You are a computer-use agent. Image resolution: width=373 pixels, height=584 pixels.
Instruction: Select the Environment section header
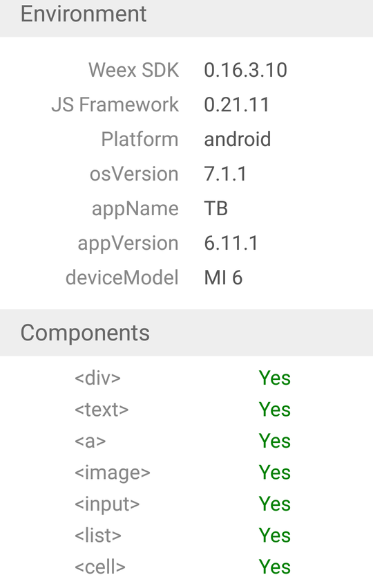186,17
